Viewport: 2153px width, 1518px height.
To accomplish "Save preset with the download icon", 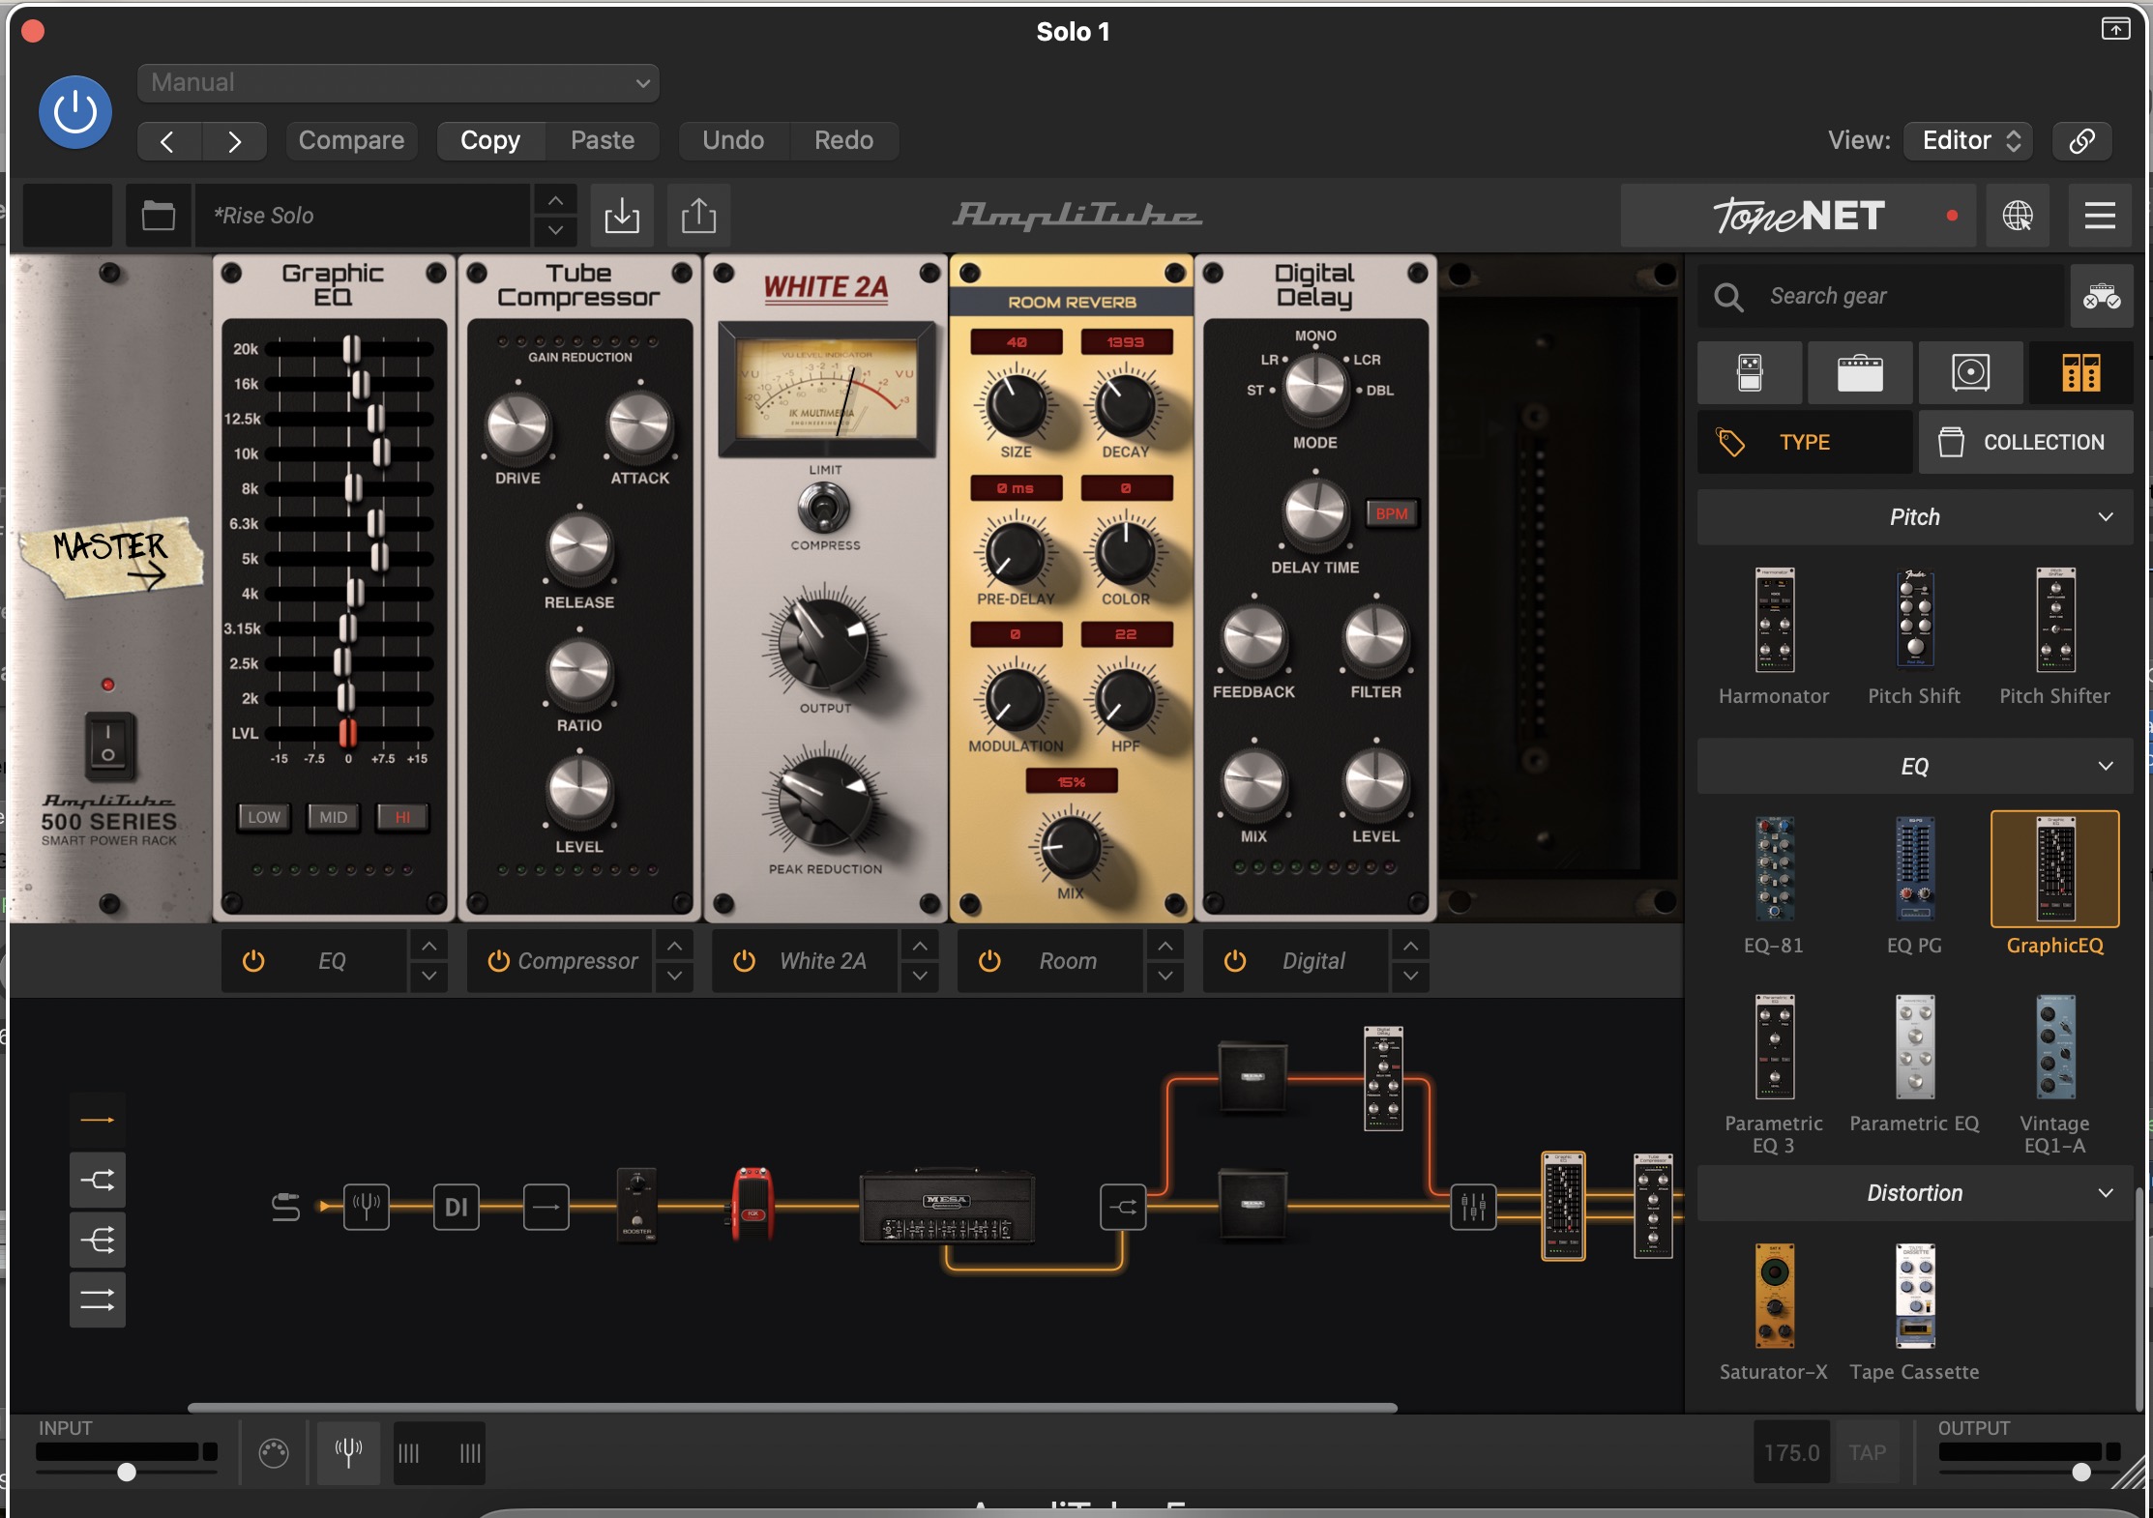I will 622,215.
